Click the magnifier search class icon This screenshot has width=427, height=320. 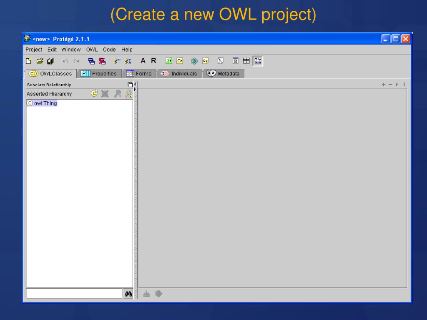(128, 94)
